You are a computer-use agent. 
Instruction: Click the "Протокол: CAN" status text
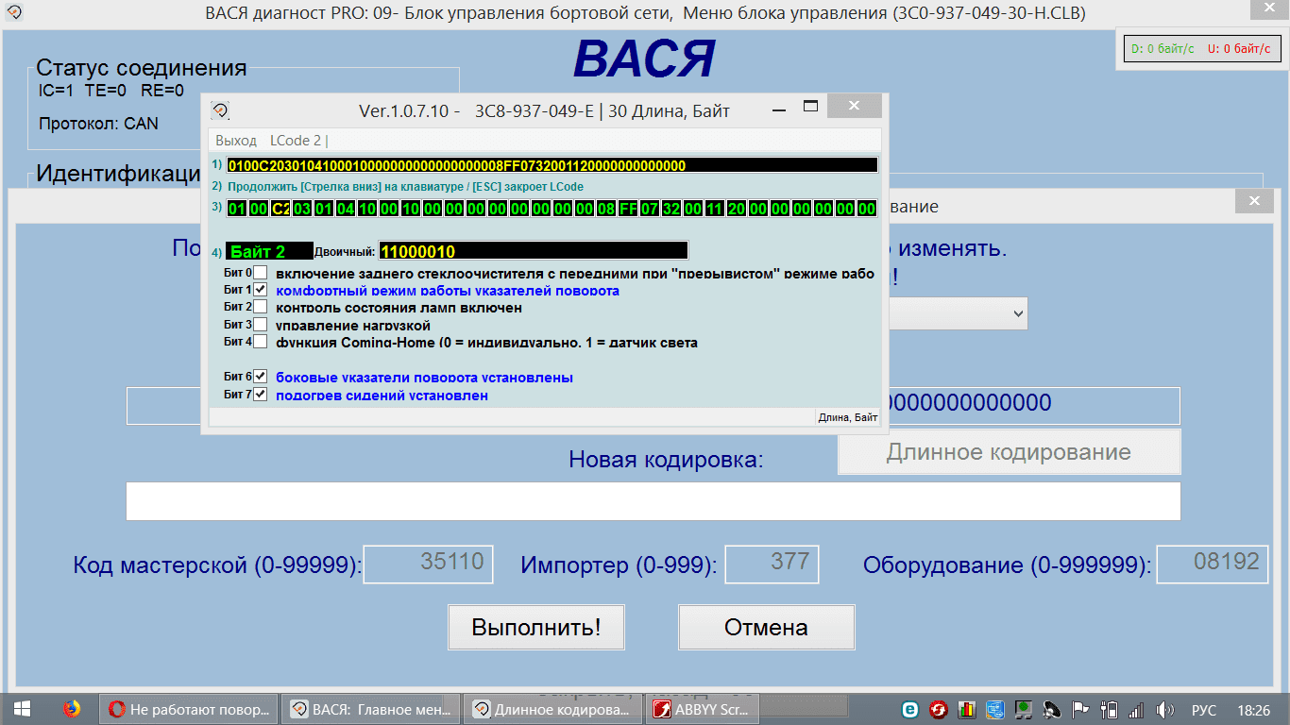(x=99, y=124)
